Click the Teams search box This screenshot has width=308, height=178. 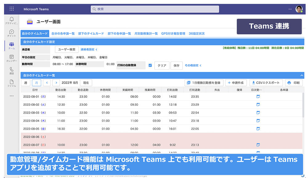[x=155, y=9]
